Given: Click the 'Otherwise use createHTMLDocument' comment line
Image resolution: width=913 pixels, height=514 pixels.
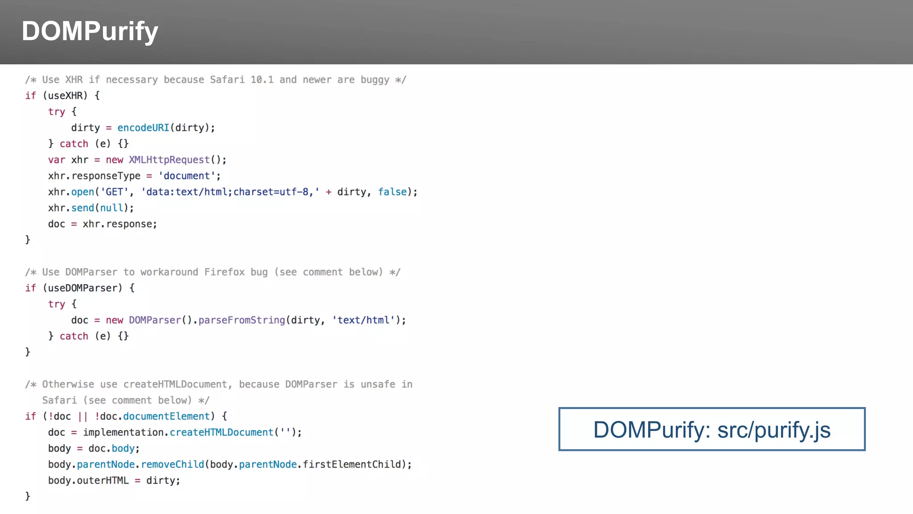Looking at the screenshot, I should coord(219,385).
